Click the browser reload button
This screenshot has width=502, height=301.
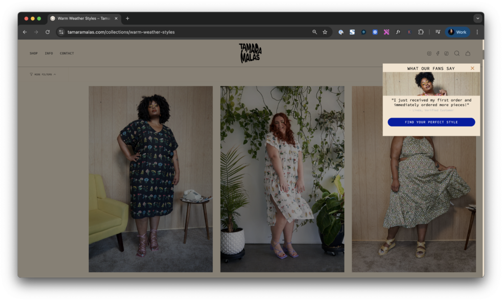point(48,32)
